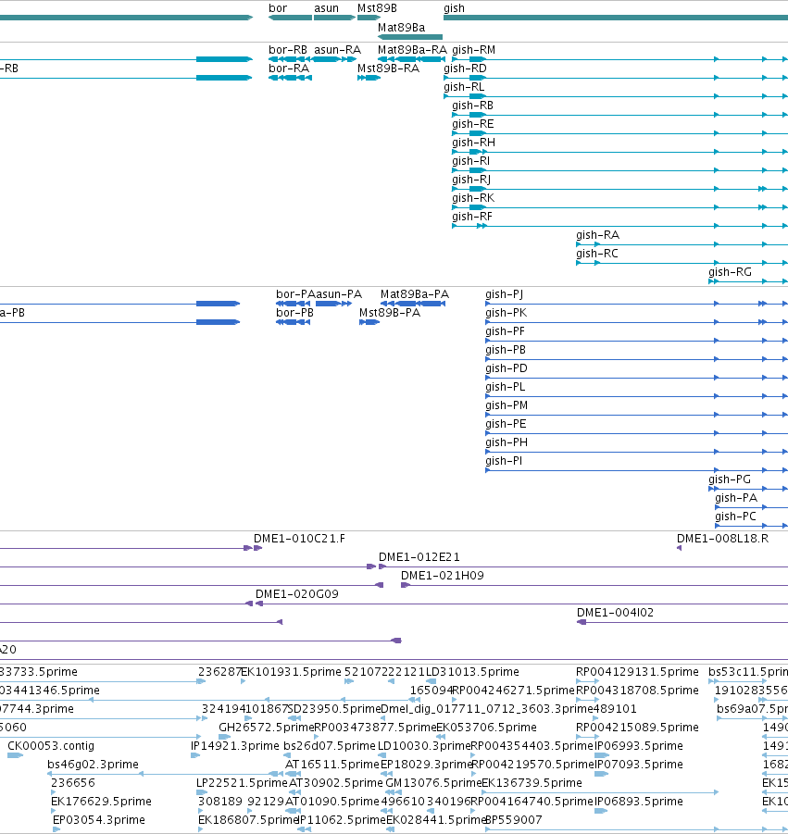Select transcript gish-RK
The height and width of the screenshot is (834, 788).
(x=473, y=198)
